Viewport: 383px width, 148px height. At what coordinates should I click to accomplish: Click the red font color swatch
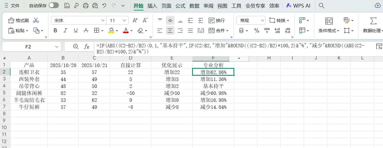pyautogui.click(x=126, y=30)
